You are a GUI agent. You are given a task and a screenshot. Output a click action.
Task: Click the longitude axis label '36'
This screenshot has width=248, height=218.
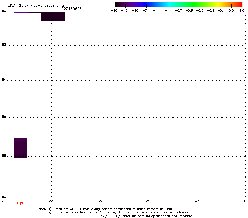tap(100, 201)
